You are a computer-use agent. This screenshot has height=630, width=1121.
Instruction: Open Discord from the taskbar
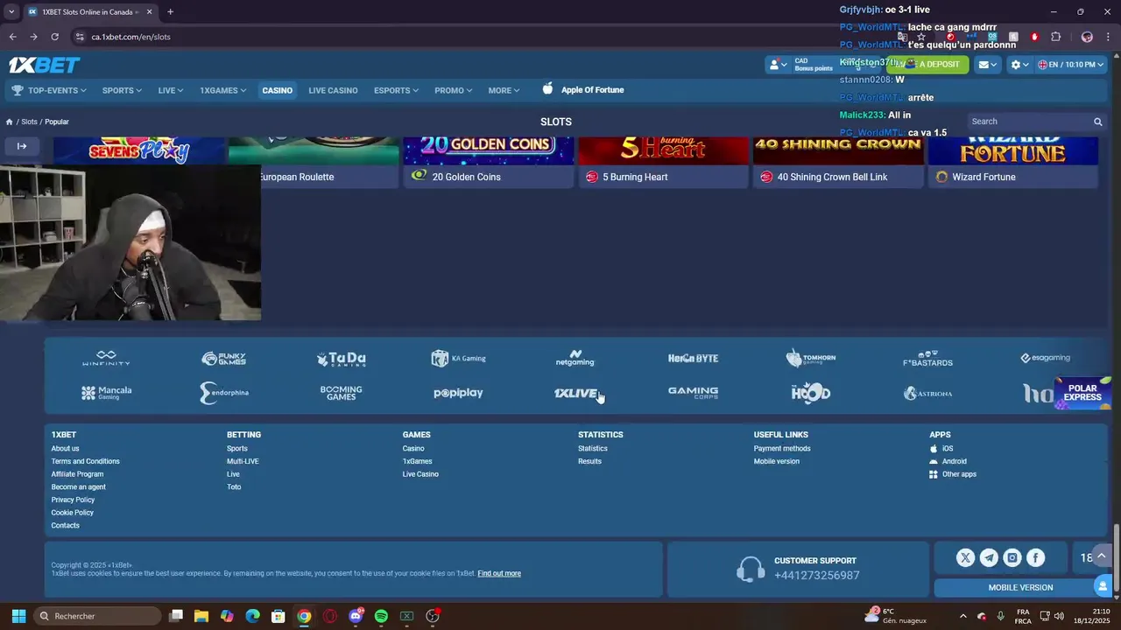click(356, 616)
